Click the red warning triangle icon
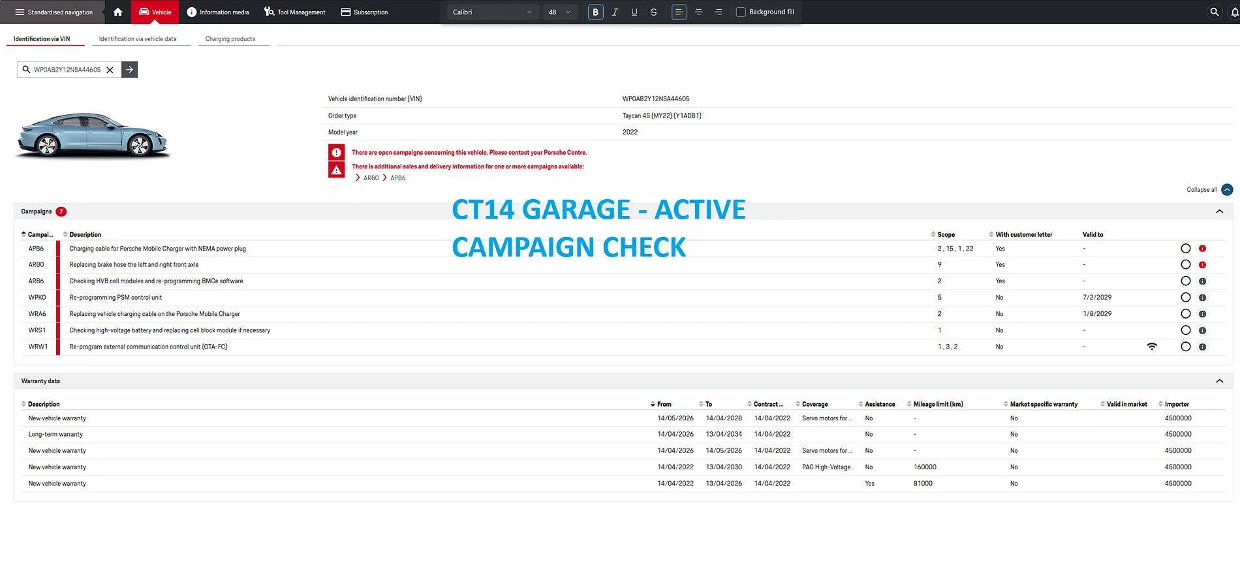Screen dimensions: 1240x562 pos(336,170)
